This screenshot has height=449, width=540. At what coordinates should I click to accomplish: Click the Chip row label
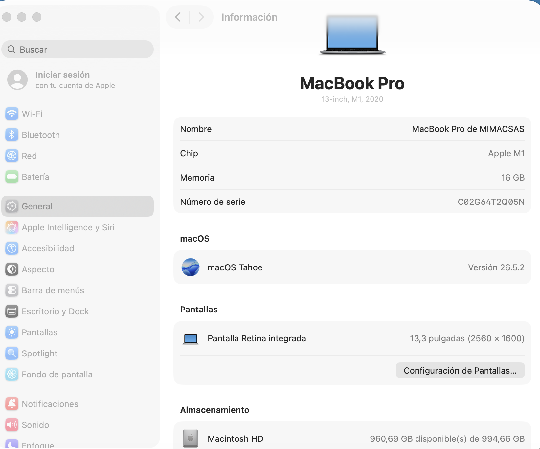[189, 153]
